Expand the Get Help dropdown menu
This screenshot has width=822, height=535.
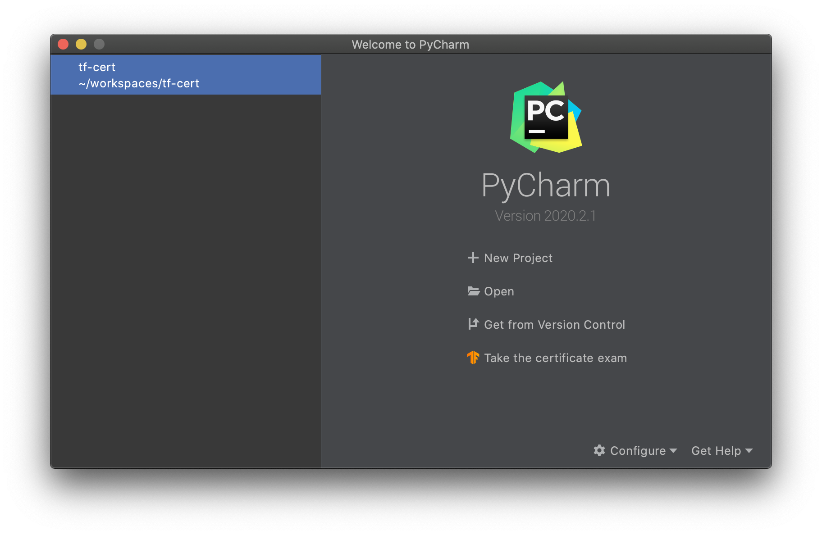coord(722,451)
